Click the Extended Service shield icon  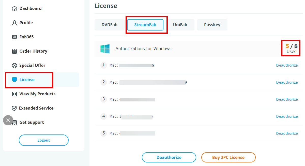point(14,108)
